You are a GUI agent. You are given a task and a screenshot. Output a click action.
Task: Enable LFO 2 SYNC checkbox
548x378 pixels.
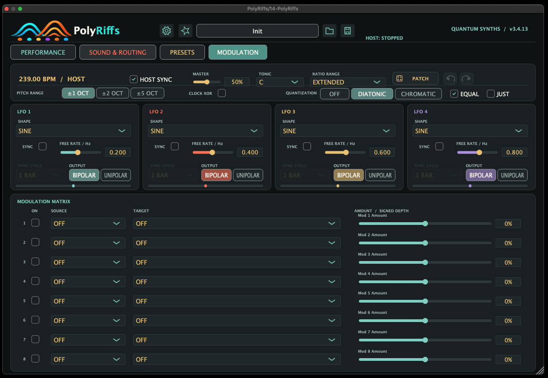[x=175, y=146]
